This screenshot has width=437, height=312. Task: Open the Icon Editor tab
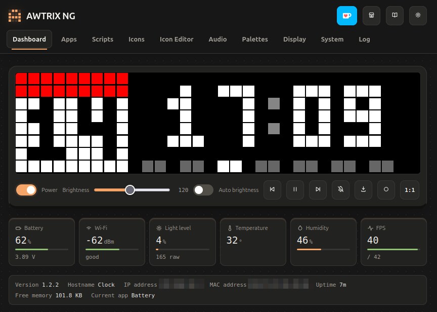coord(177,40)
